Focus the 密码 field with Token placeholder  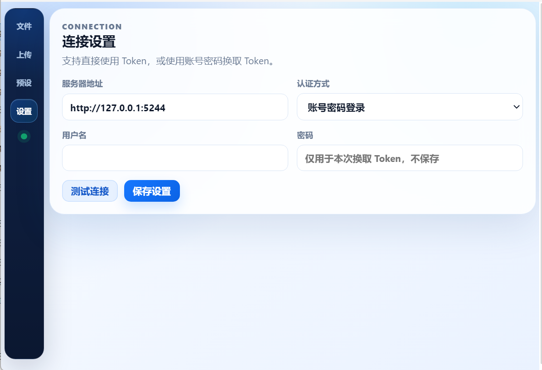410,158
